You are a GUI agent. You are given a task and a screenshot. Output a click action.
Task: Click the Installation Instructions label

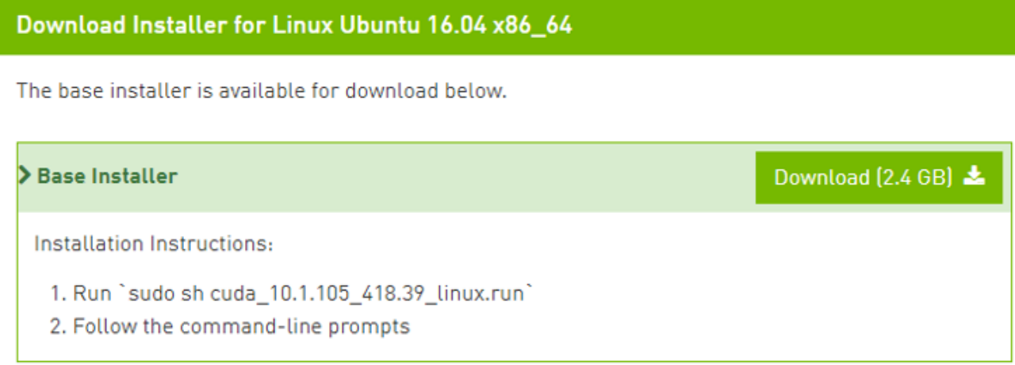(153, 244)
